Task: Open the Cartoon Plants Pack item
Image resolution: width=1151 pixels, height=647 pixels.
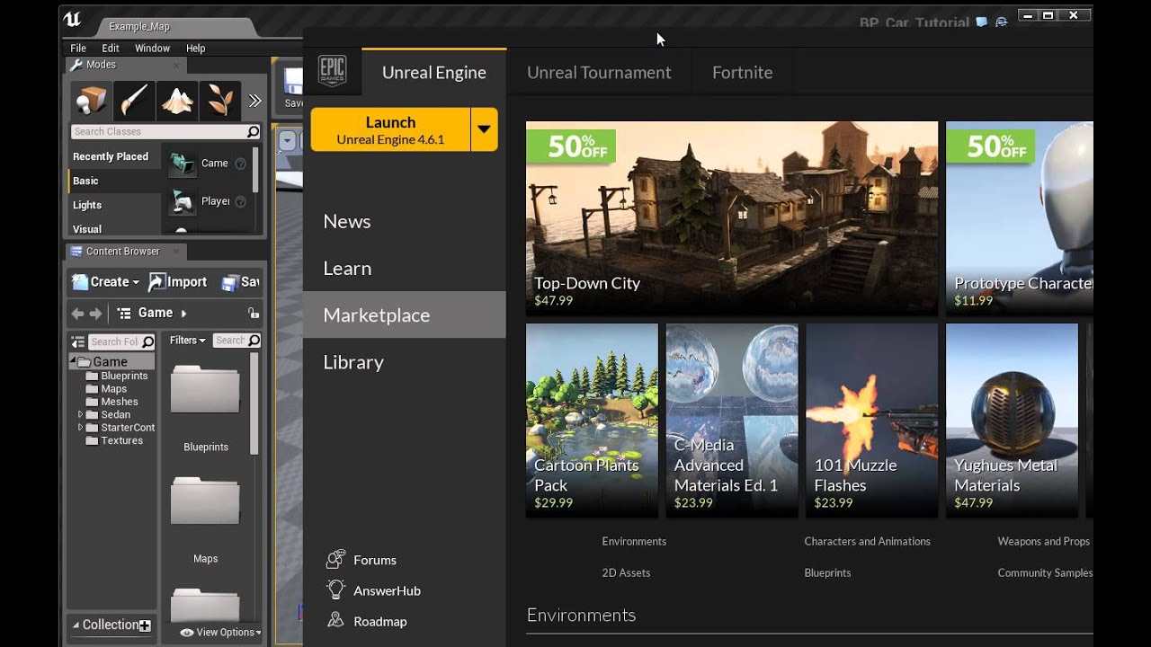Action: click(592, 421)
